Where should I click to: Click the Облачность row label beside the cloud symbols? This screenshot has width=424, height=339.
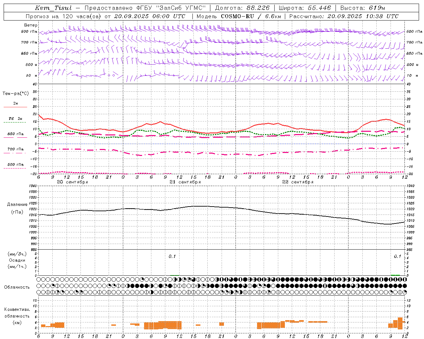pos(17,287)
